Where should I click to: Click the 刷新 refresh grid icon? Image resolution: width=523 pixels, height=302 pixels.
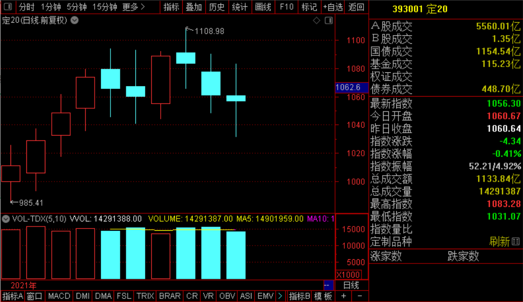(x=516, y=241)
